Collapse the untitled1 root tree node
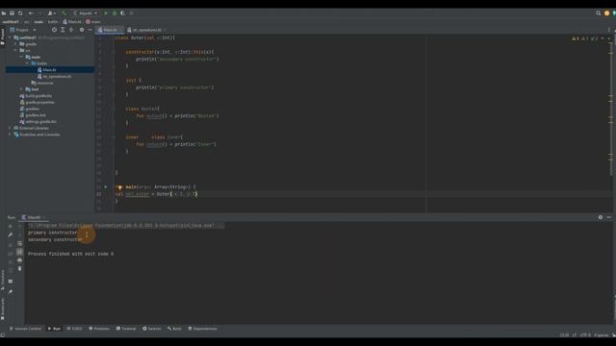Viewport: 616px width, 346px height. click(x=10, y=37)
